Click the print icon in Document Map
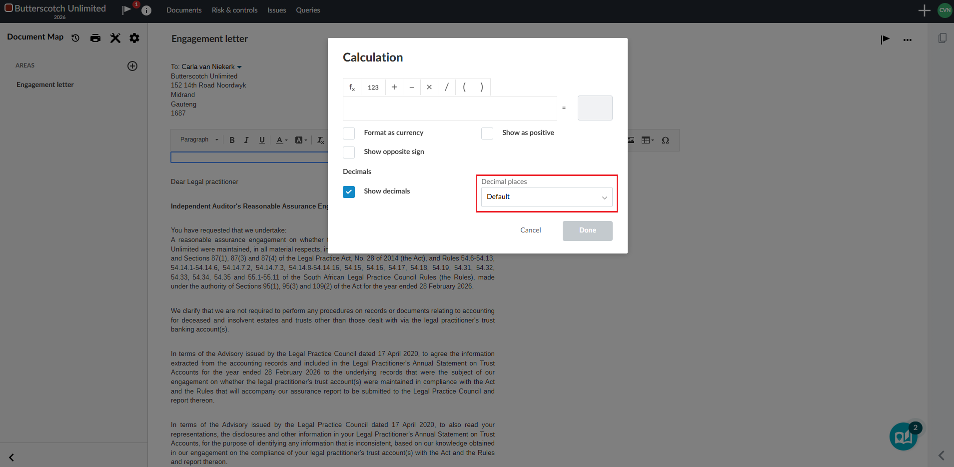This screenshot has height=467, width=954. pos(95,38)
